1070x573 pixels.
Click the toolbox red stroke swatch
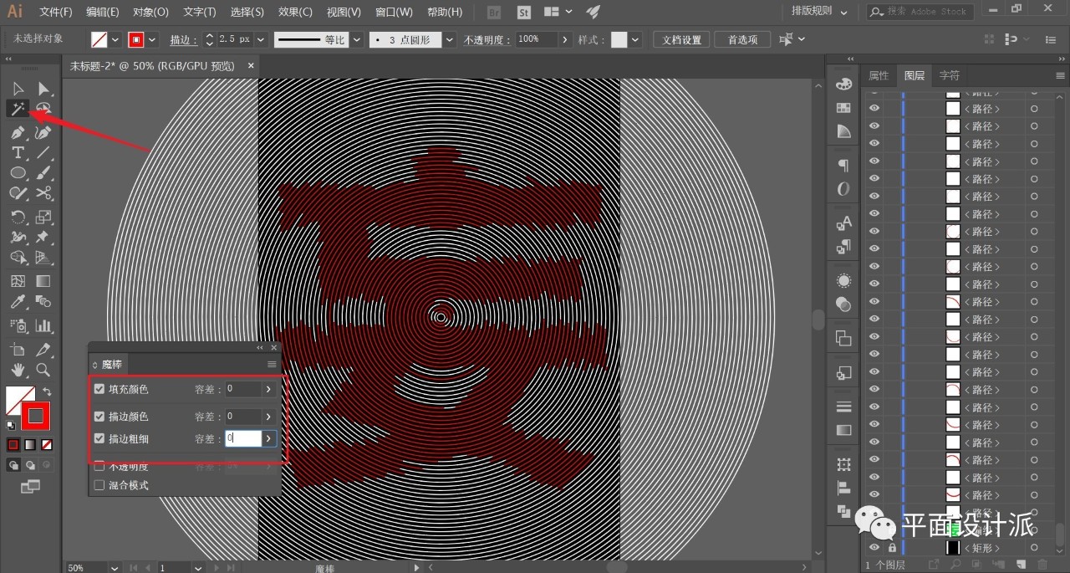click(x=36, y=415)
